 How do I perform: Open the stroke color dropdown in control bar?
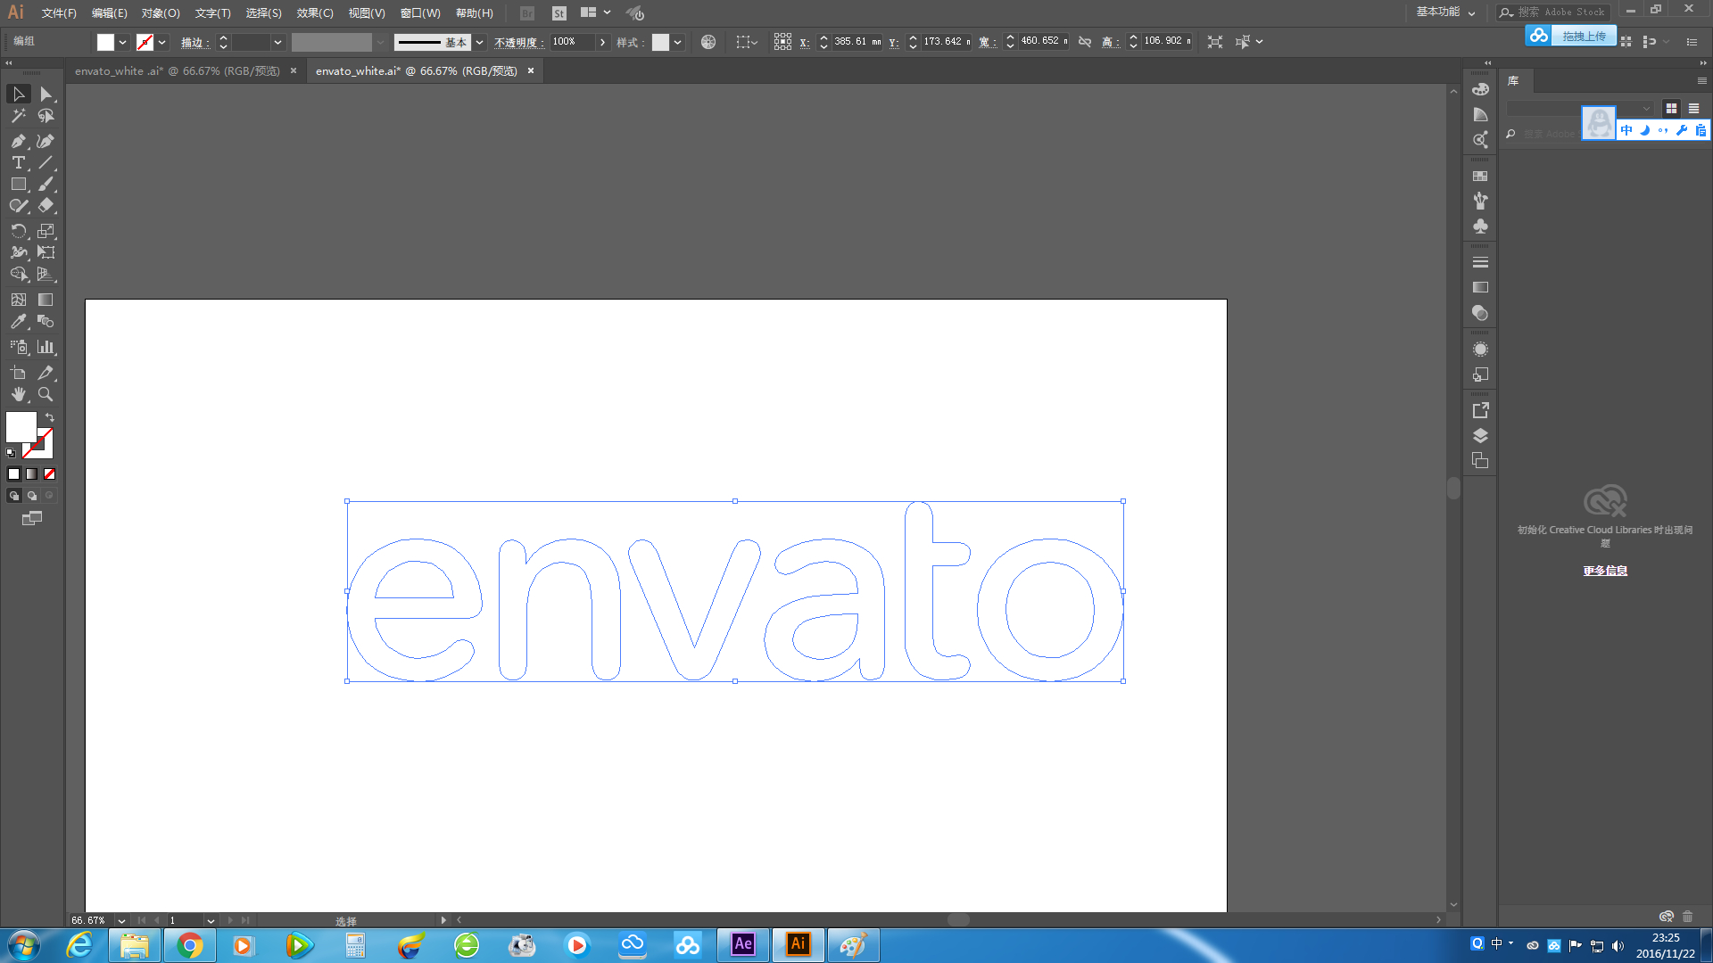pyautogui.click(x=162, y=42)
